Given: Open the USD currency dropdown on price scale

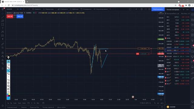Looking at the screenshot, I should click(x=161, y=13).
